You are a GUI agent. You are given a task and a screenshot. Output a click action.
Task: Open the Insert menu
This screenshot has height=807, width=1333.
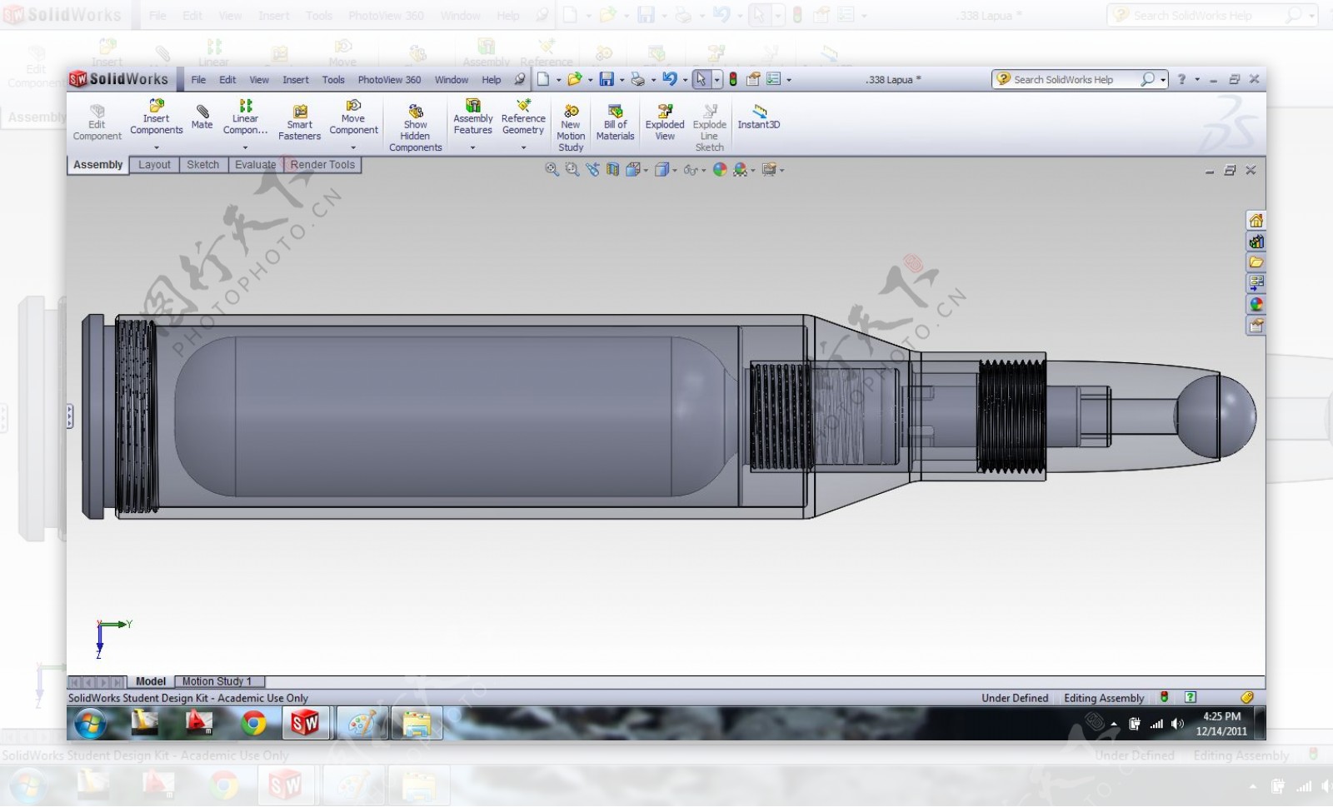click(x=295, y=80)
